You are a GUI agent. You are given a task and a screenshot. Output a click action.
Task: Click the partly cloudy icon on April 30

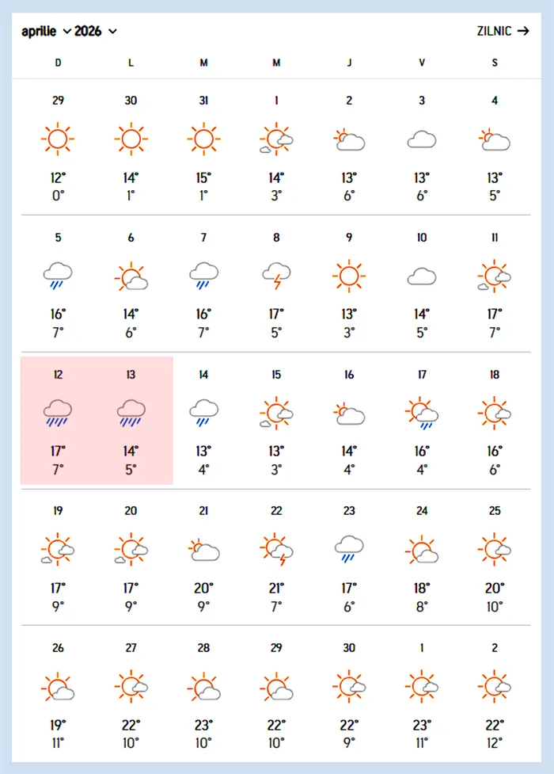(x=349, y=687)
